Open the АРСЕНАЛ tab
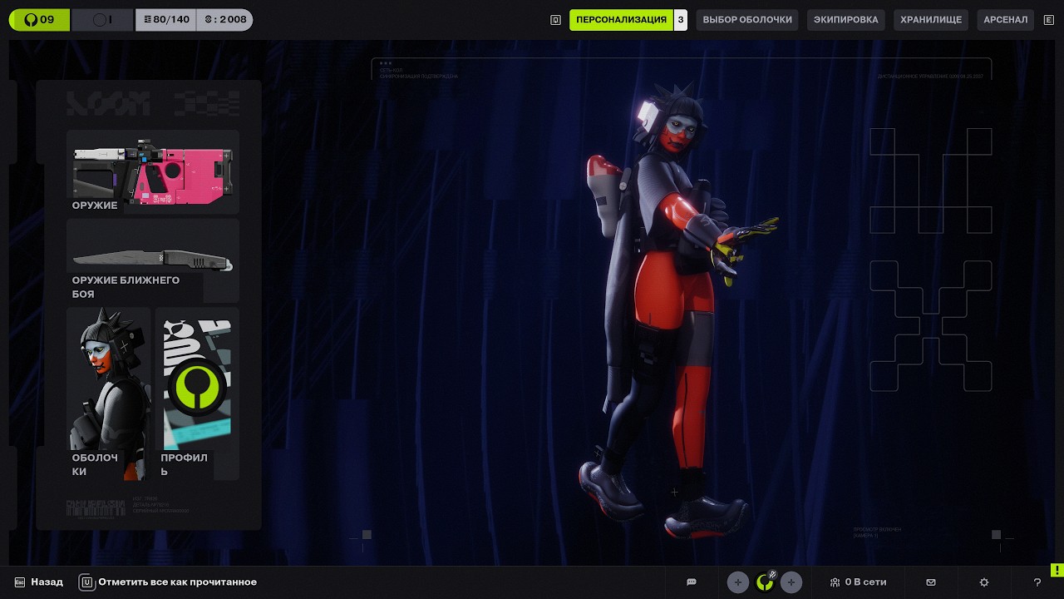Screen dimensions: 1064x599 1005,20
